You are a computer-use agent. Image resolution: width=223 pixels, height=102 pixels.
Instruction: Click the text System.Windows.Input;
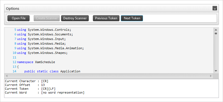[x=47, y=39]
